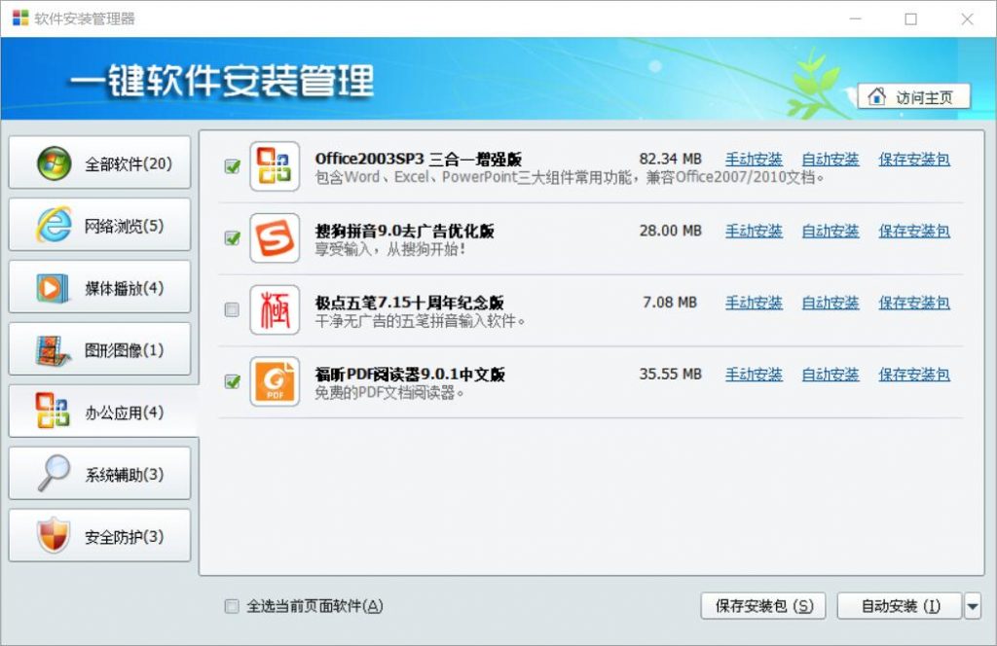The width and height of the screenshot is (997, 646).
Task: Click the title 搜狗拼音9.0去广告优化版
Action: [x=404, y=231]
